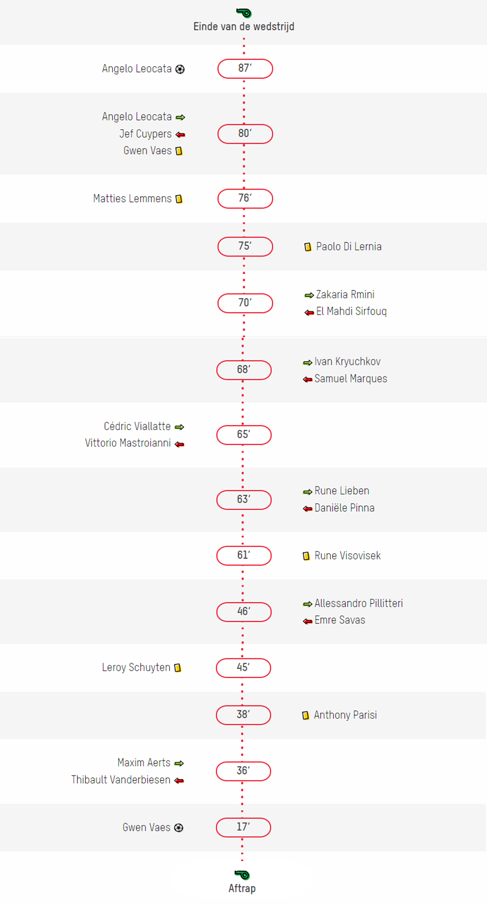Click the goal ball icon next to Gwen Vaes at 17'
The height and width of the screenshot is (904, 487).
point(179,828)
